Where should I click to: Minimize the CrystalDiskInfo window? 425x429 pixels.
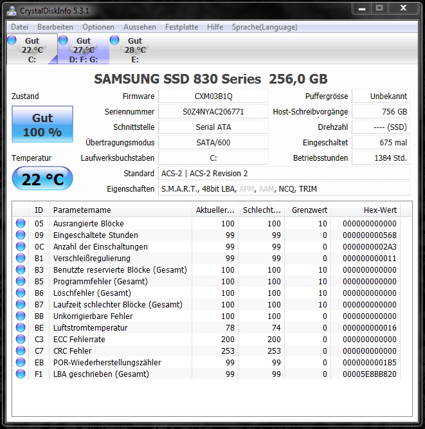(362, 8)
